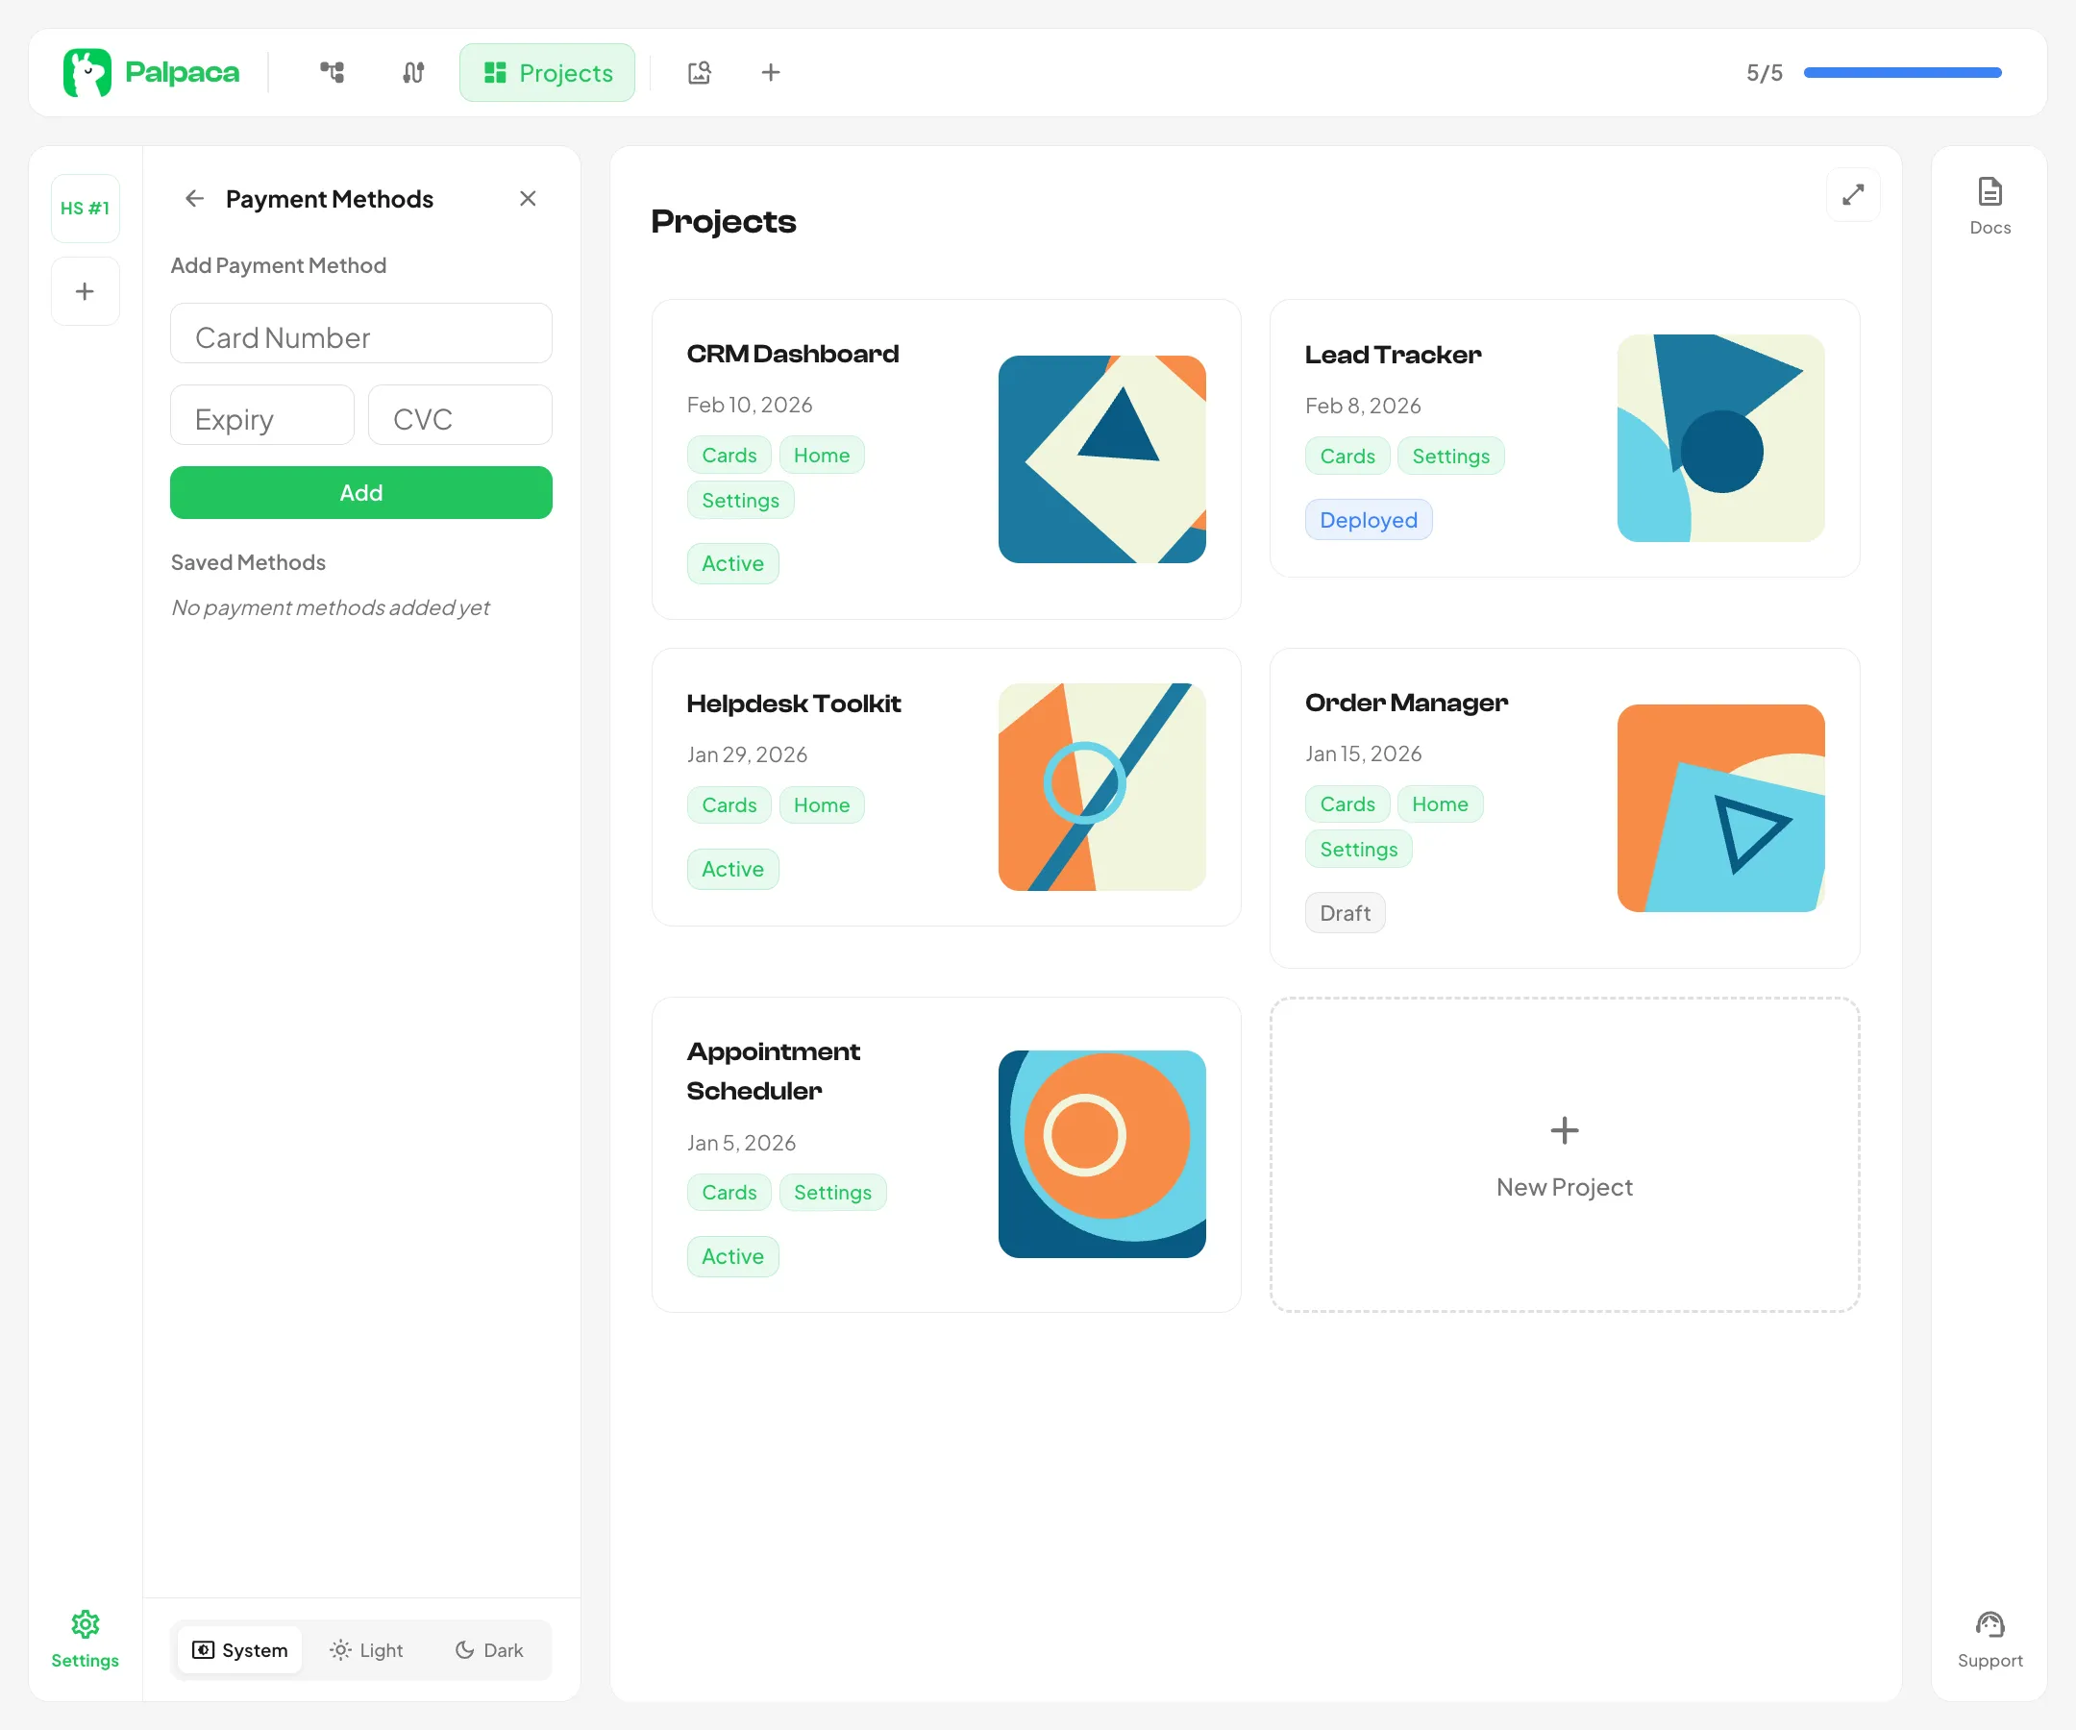Click the 5/5 usage progress bar
Image resolution: width=2076 pixels, height=1730 pixels.
[1901, 72]
